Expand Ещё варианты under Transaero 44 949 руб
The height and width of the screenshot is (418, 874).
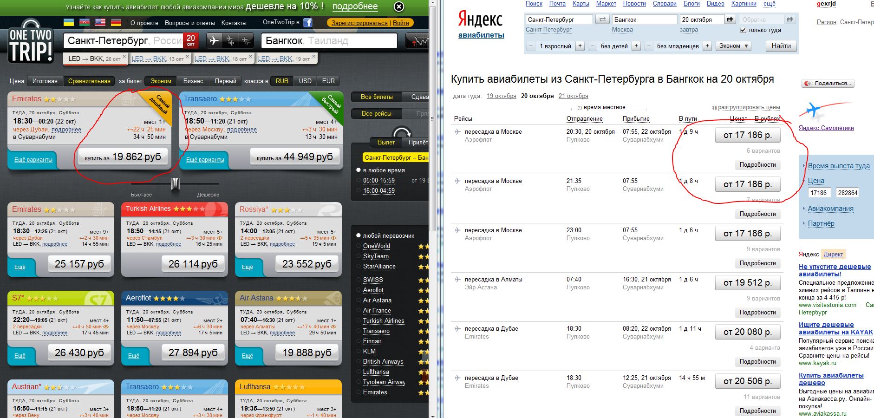pos(205,160)
